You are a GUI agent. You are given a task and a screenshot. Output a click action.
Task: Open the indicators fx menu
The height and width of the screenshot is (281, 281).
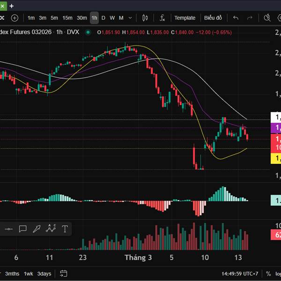pos(162,18)
